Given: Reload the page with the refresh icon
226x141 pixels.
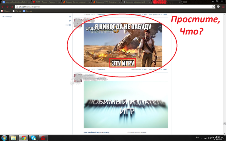Looking at the screenshot, I should click(x=12, y=6).
